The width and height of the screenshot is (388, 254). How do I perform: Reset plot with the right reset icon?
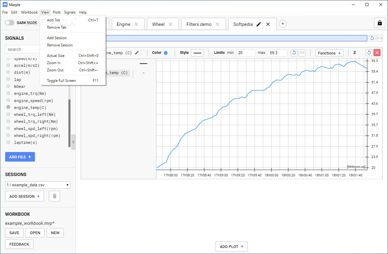coord(369,53)
